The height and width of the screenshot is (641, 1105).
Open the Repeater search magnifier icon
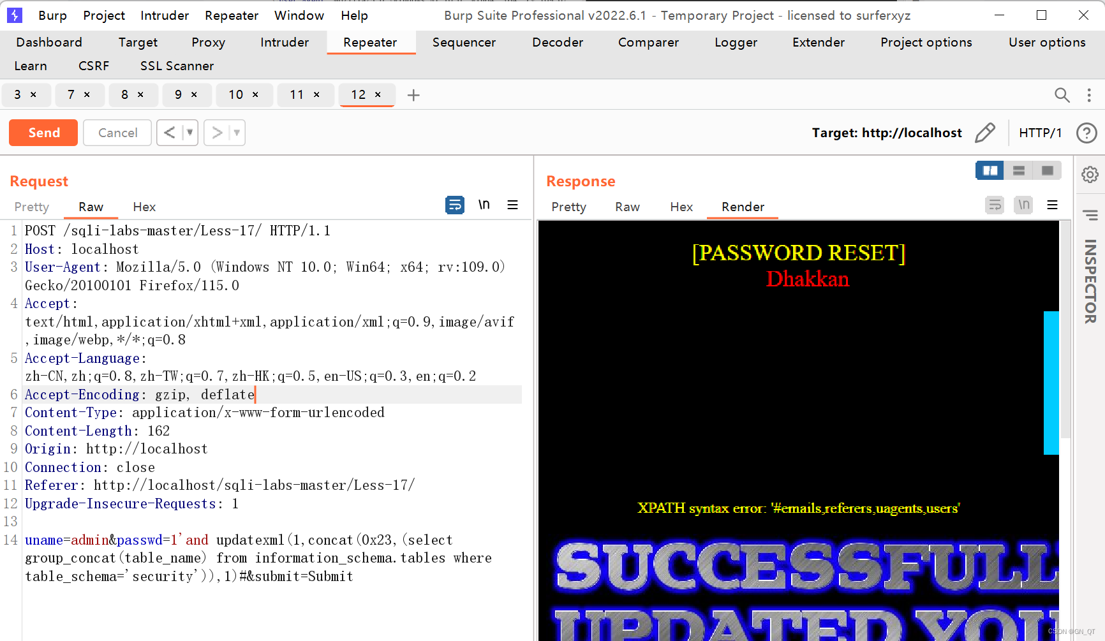tap(1062, 95)
